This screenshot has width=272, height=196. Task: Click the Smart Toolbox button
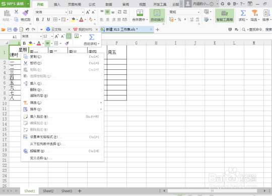click(225, 16)
